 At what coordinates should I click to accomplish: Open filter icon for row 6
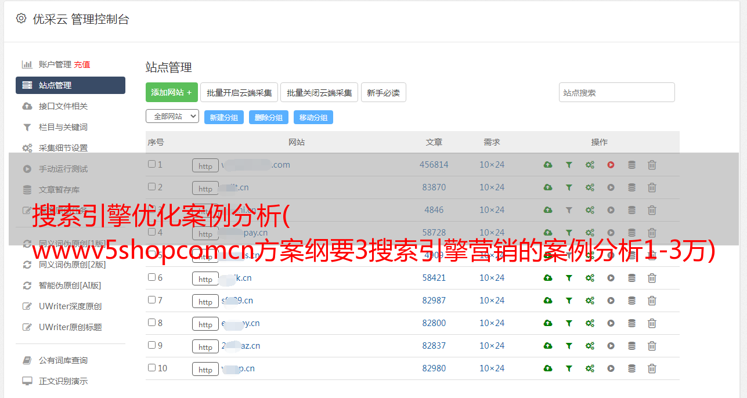pos(569,278)
